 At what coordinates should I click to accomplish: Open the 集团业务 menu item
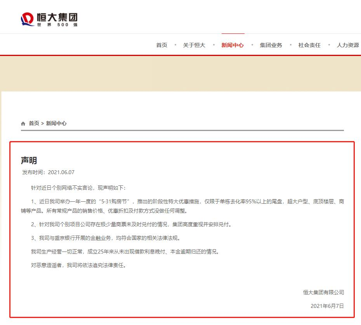tap(271, 45)
